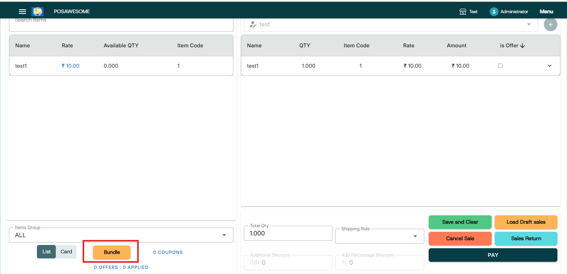Click the Total Qty field
Image resolution: width=567 pixels, height=274 pixels.
(288, 233)
